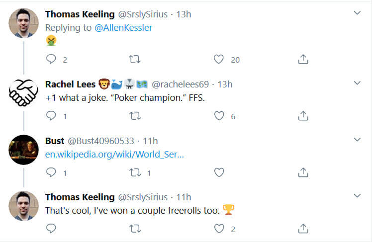Retweet Bust's Wikipedia link tweet
The width and height of the screenshot is (372, 242).
pyautogui.click(x=134, y=172)
